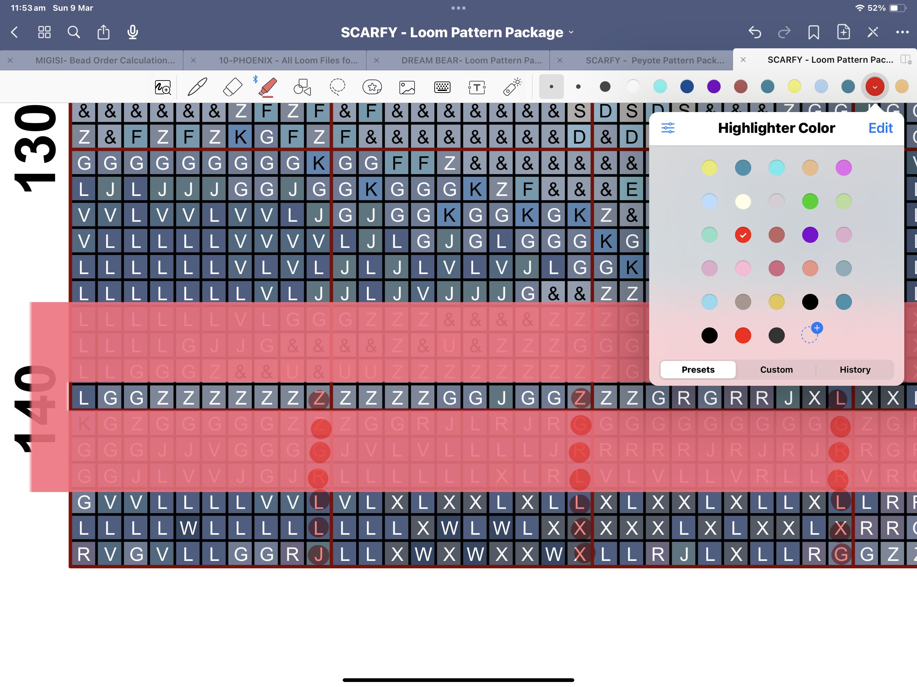Open the Shapes tool
The image size is (917, 687).
302,87
